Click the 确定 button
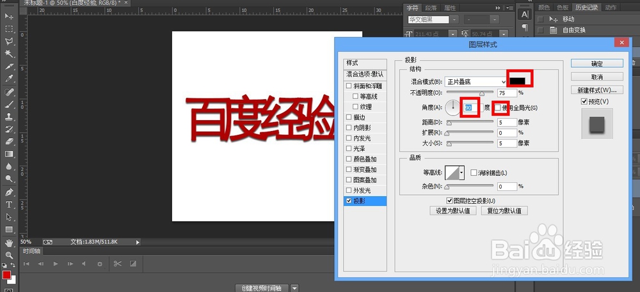The image size is (640, 292). (x=596, y=63)
